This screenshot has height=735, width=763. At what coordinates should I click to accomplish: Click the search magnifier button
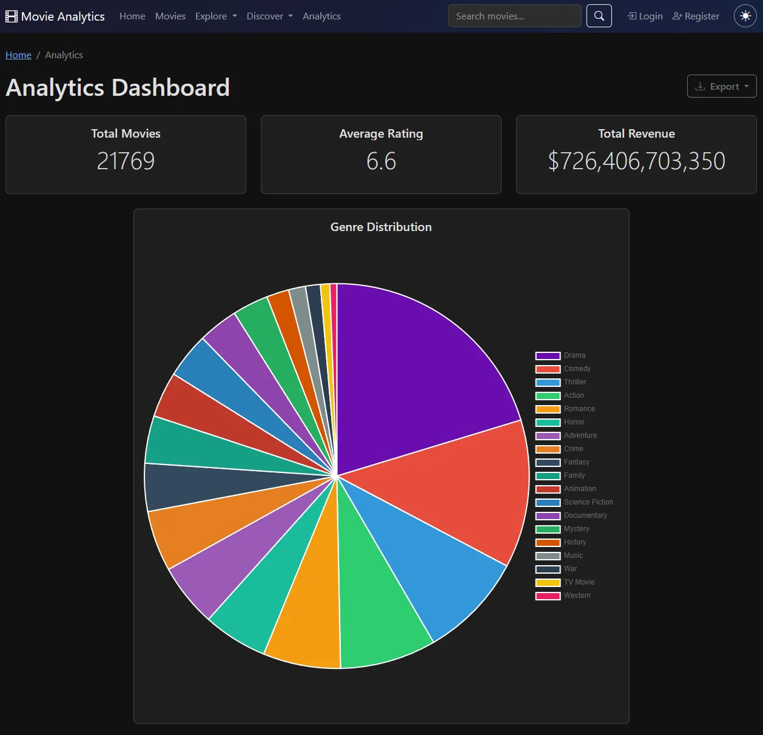coord(599,16)
